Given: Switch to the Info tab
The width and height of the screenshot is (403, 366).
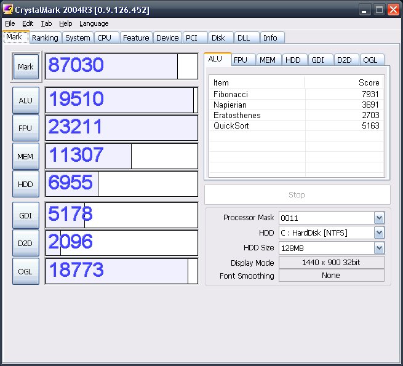Looking at the screenshot, I should point(273,38).
